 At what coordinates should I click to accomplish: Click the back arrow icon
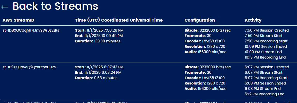pyautogui.click(x=5, y=7)
